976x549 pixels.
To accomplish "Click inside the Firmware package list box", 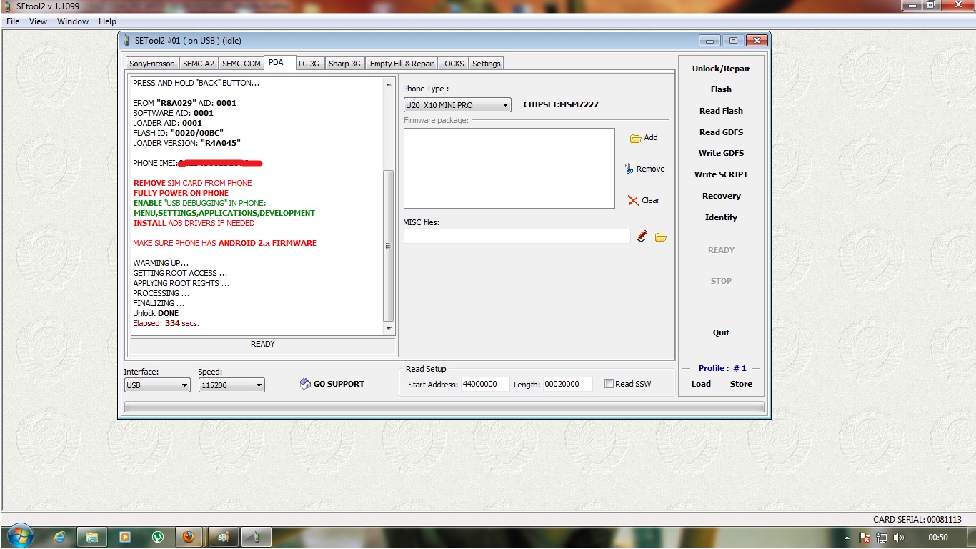I will coord(509,168).
